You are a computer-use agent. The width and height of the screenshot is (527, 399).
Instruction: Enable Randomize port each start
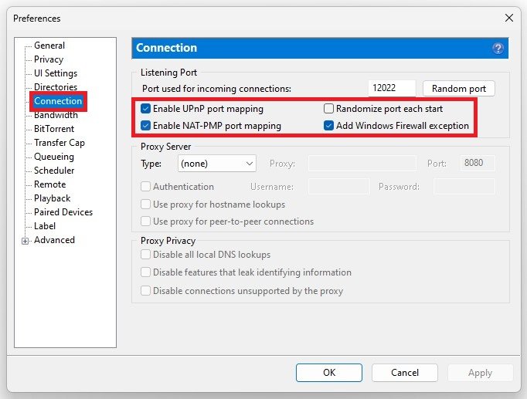[x=328, y=109]
